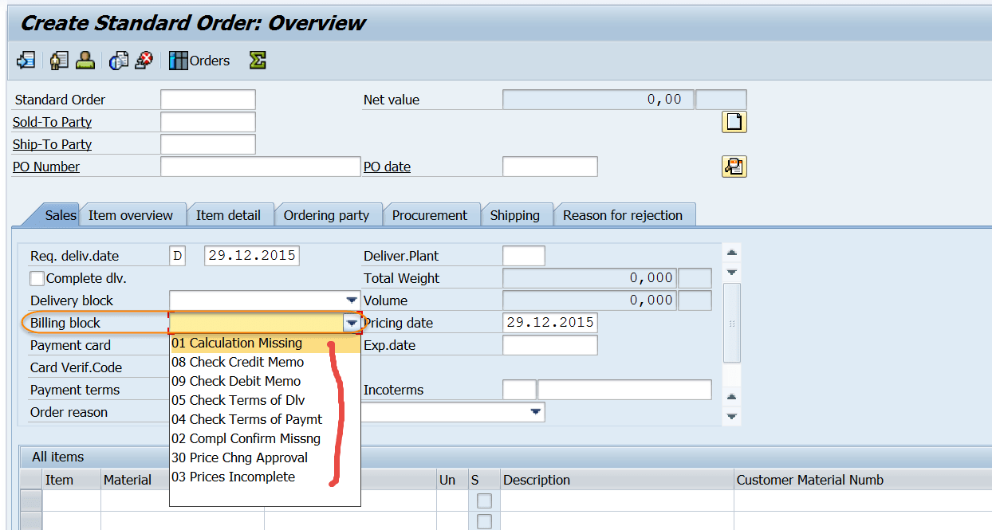
Task: Click the Search Documents clipboard icon
Action: 733,166
